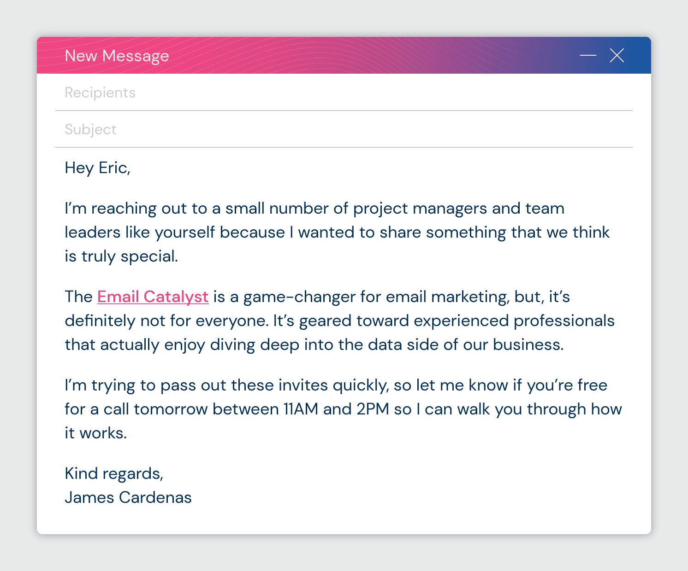Click into the Recipients field
The image size is (688, 571).
pyautogui.click(x=344, y=93)
